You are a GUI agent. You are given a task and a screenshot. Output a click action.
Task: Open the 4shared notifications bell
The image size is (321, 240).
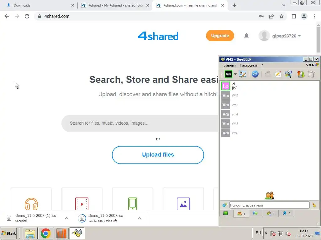[x=246, y=36]
